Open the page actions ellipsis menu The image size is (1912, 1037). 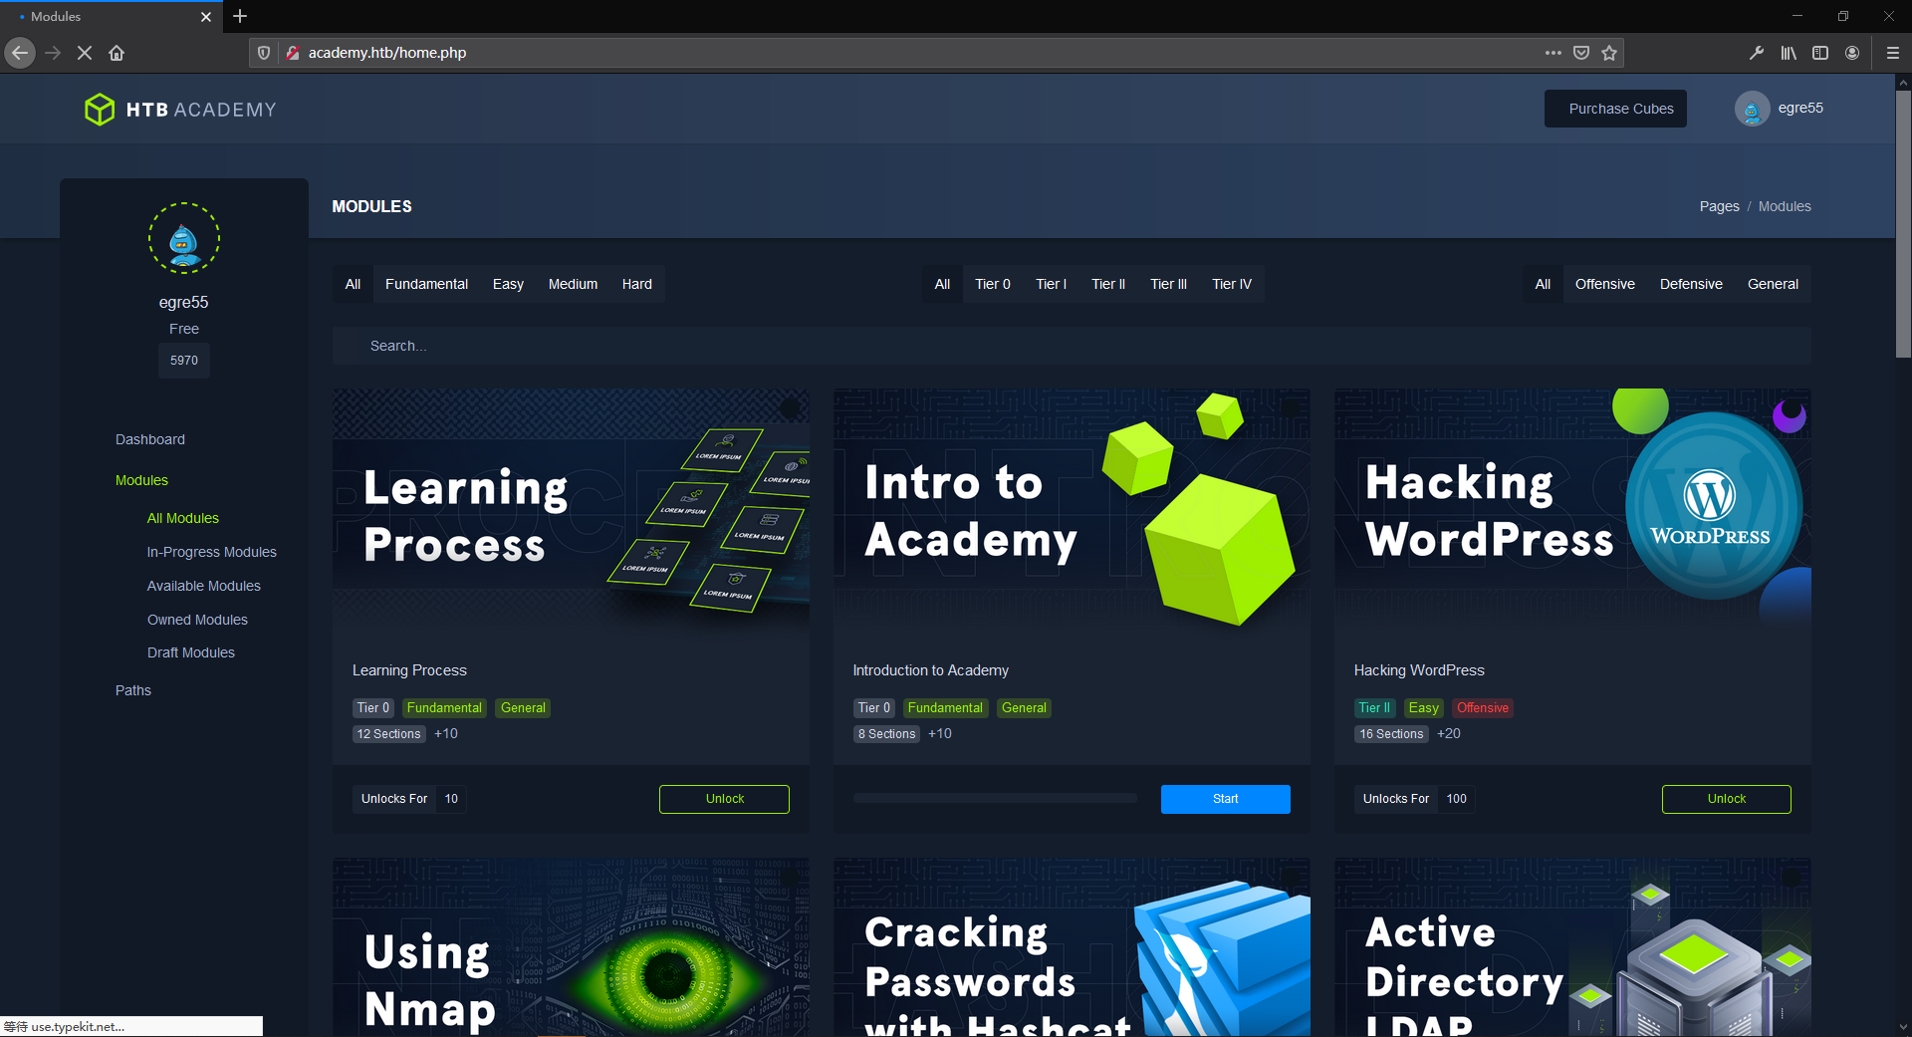point(1553,53)
